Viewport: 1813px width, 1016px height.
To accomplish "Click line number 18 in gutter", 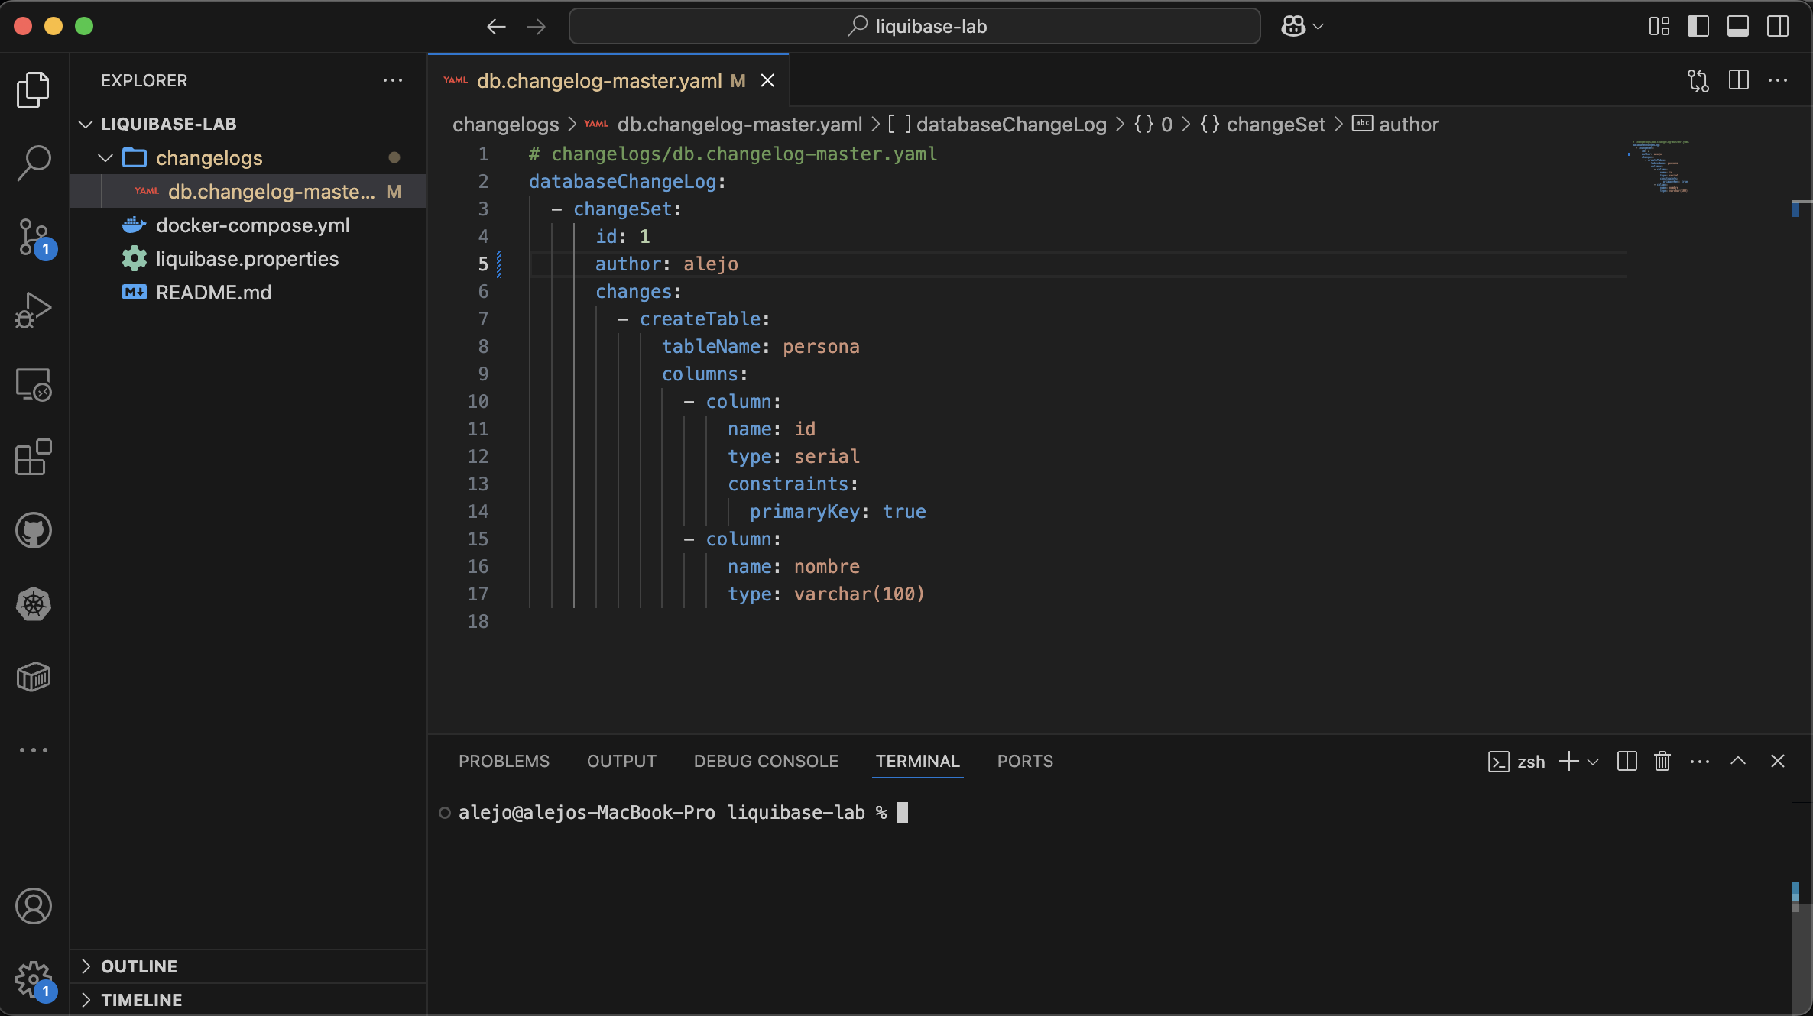I will coord(478,621).
